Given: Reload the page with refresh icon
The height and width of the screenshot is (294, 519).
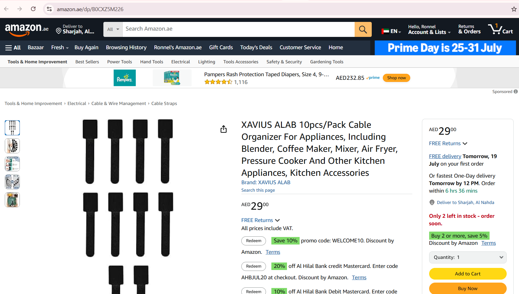Looking at the screenshot, I should pos(33,9).
